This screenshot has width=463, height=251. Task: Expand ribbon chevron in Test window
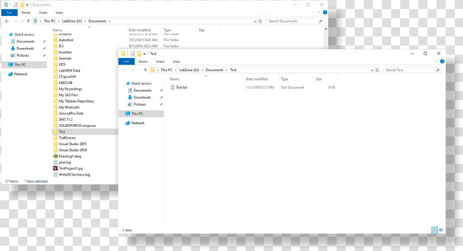point(436,61)
